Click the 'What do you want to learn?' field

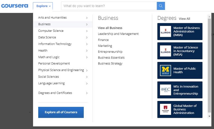pos(109,6)
